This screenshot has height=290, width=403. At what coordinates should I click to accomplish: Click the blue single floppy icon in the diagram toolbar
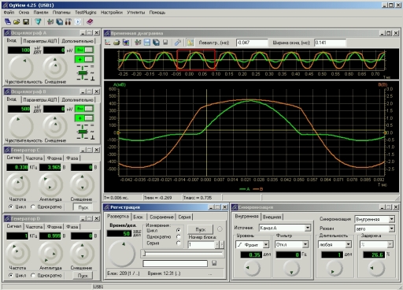coord(147,43)
